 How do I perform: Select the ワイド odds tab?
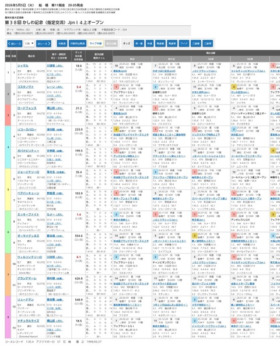tap(184, 43)
